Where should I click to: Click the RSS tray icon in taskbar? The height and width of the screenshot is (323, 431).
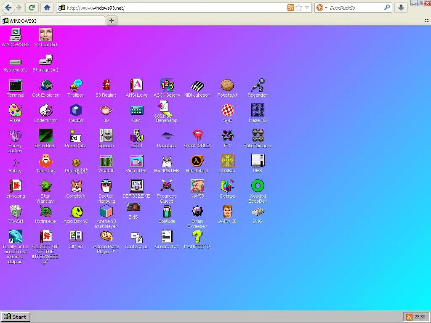(409, 317)
